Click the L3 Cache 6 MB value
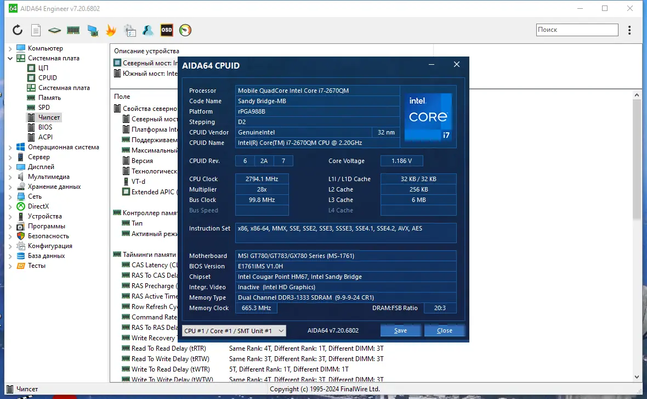Viewport: 647px width, 399px height. (418, 200)
